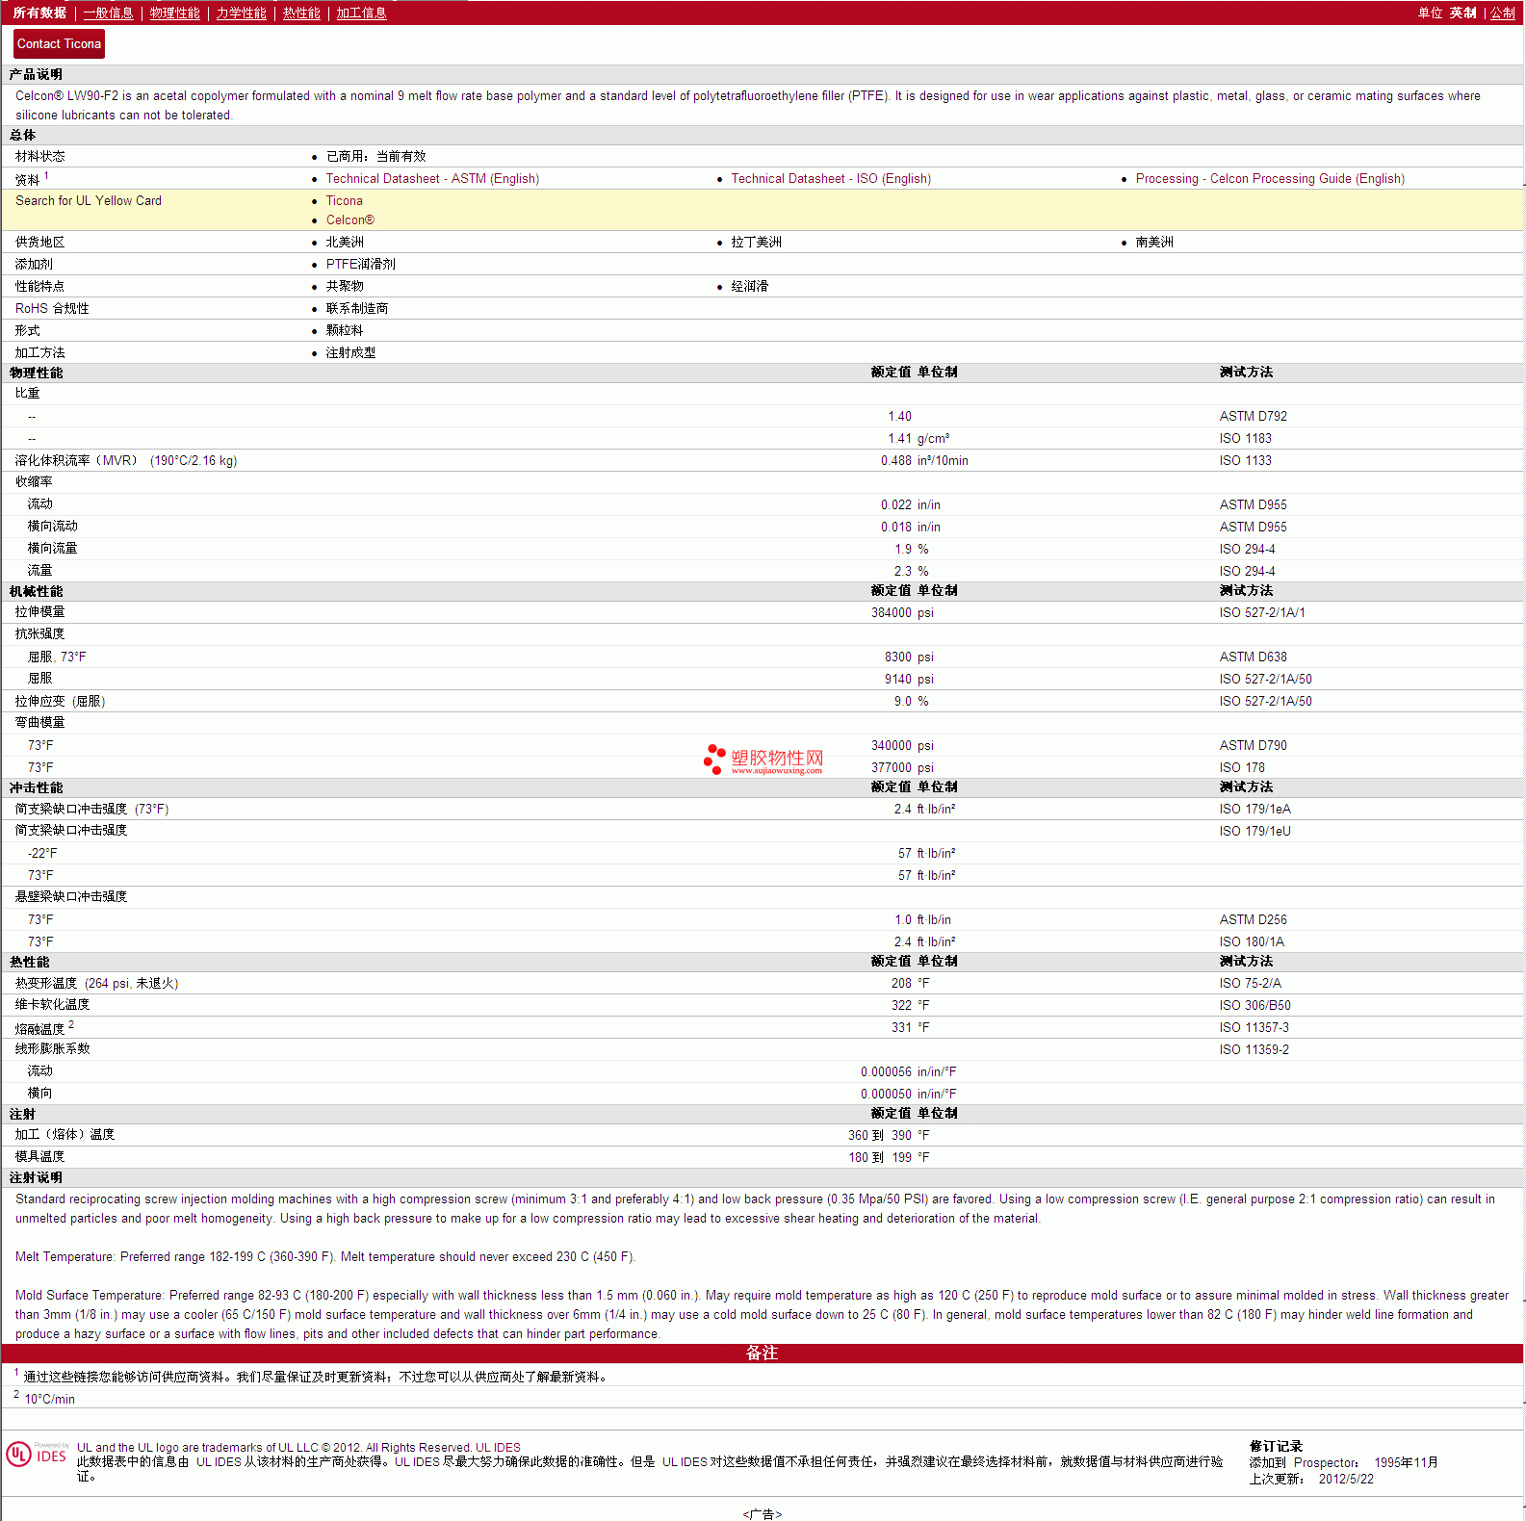Open Celcon Processing Guide (English) link
1526x1521 pixels.
[x=1270, y=178]
